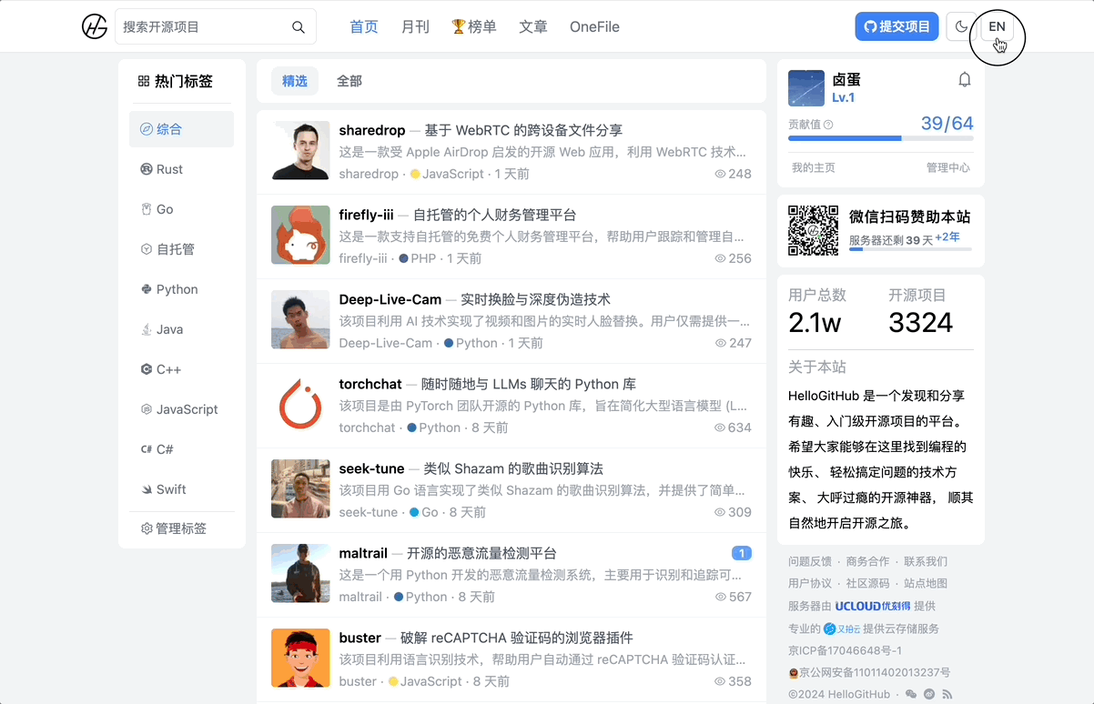1094x704 pixels.
Task: Click the buster cartoon avatar icon
Action: click(300, 658)
